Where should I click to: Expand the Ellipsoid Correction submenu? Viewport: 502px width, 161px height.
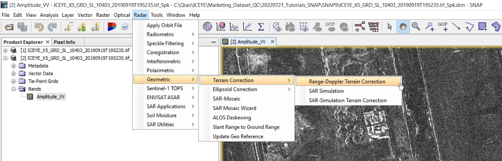coord(247,89)
